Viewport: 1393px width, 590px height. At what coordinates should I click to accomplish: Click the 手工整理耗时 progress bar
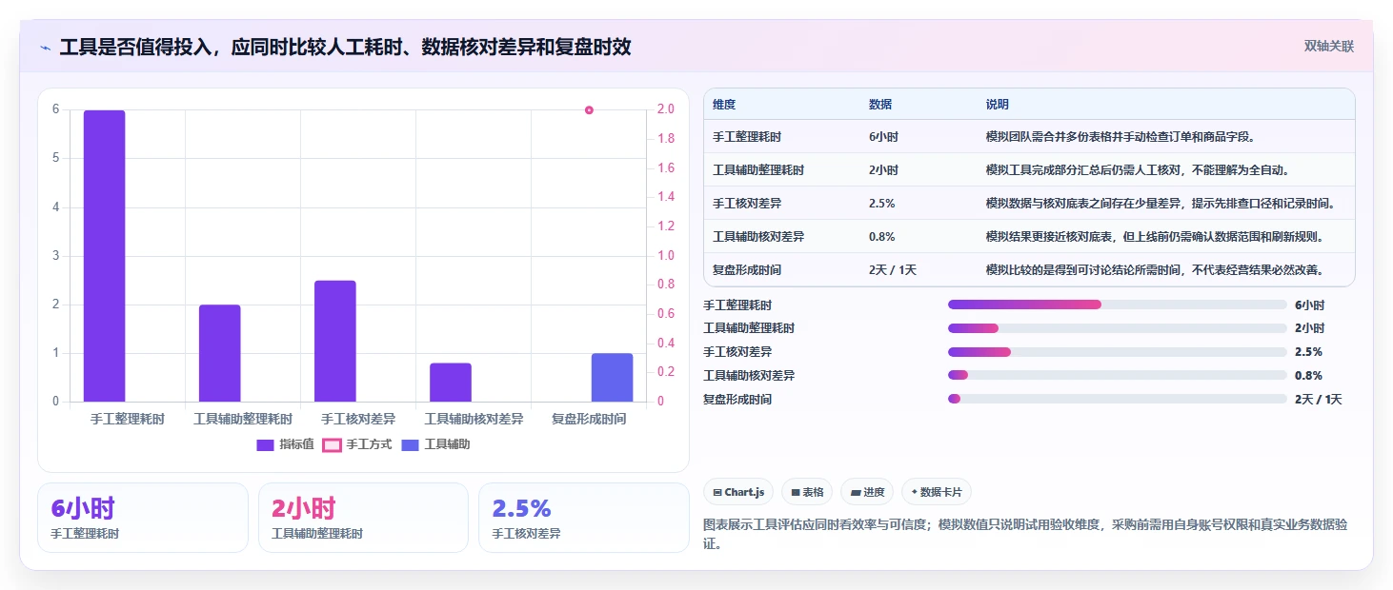[1118, 305]
